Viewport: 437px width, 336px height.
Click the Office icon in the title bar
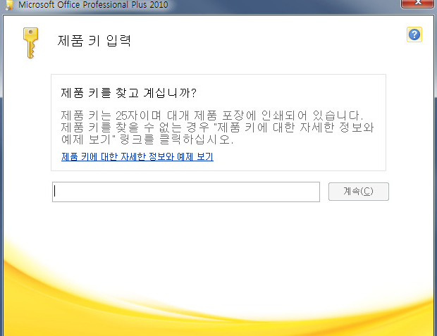9,5
